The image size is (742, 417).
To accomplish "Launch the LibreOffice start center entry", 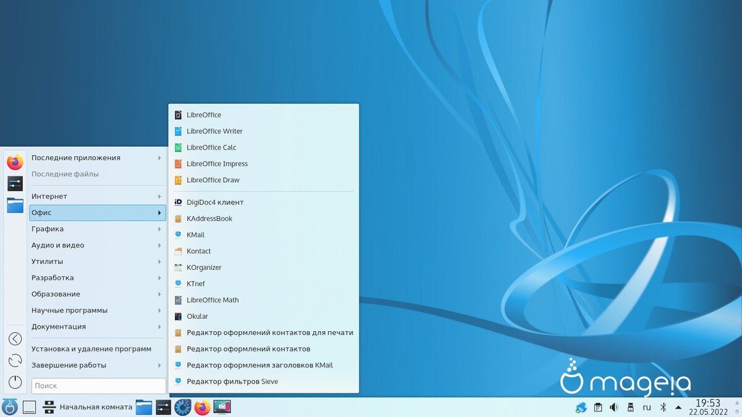I will (263, 115).
